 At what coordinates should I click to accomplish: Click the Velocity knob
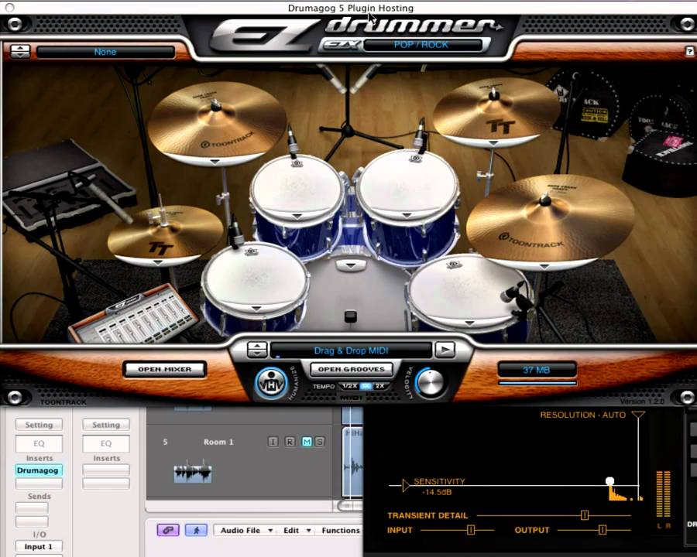pos(431,383)
